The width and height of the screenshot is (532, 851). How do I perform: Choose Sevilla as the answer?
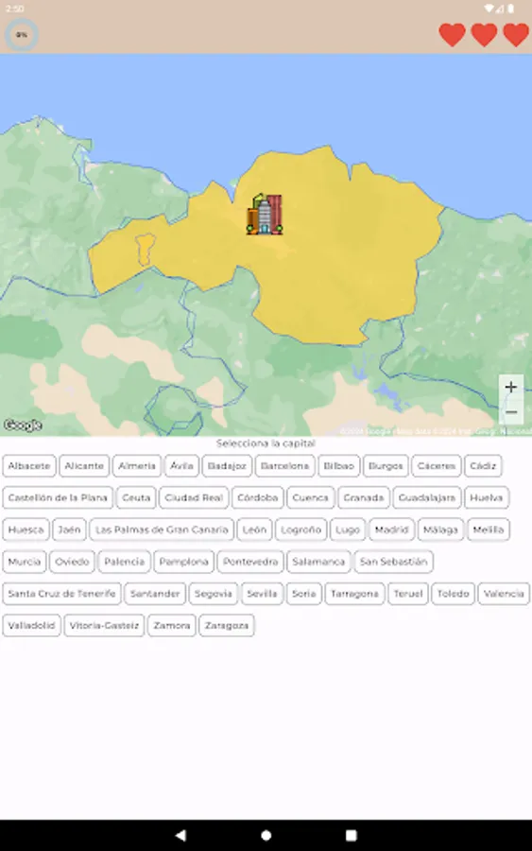[x=262, y=594]
